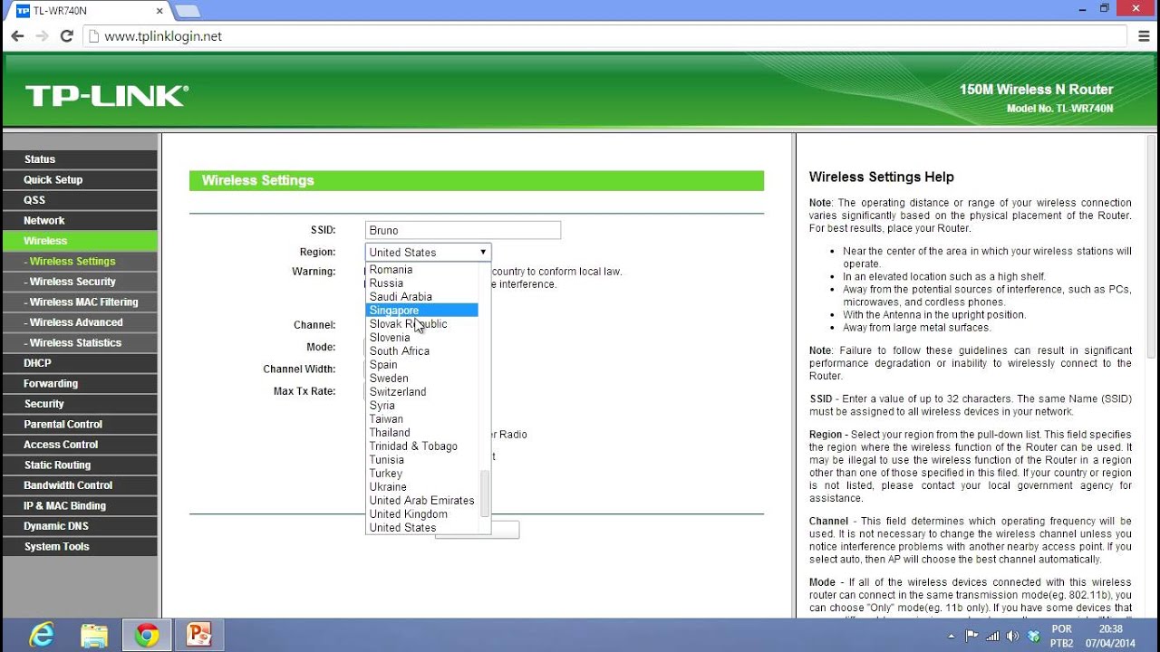This screenshot has height=652, width=1160.
Task: Select South Africa in the region list
Action: [421, 351]
